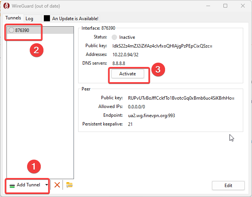Viewport: 252px width, 197px height.
Task: Close the WireGuard window
Action: pyautogui.click(x=243, y=6)
